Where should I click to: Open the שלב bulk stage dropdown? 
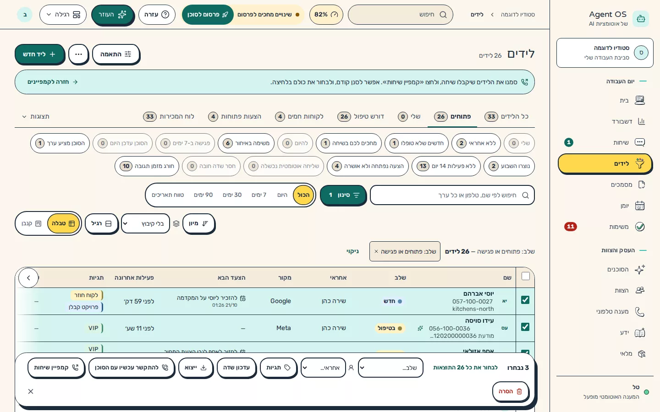click(390, 368)
